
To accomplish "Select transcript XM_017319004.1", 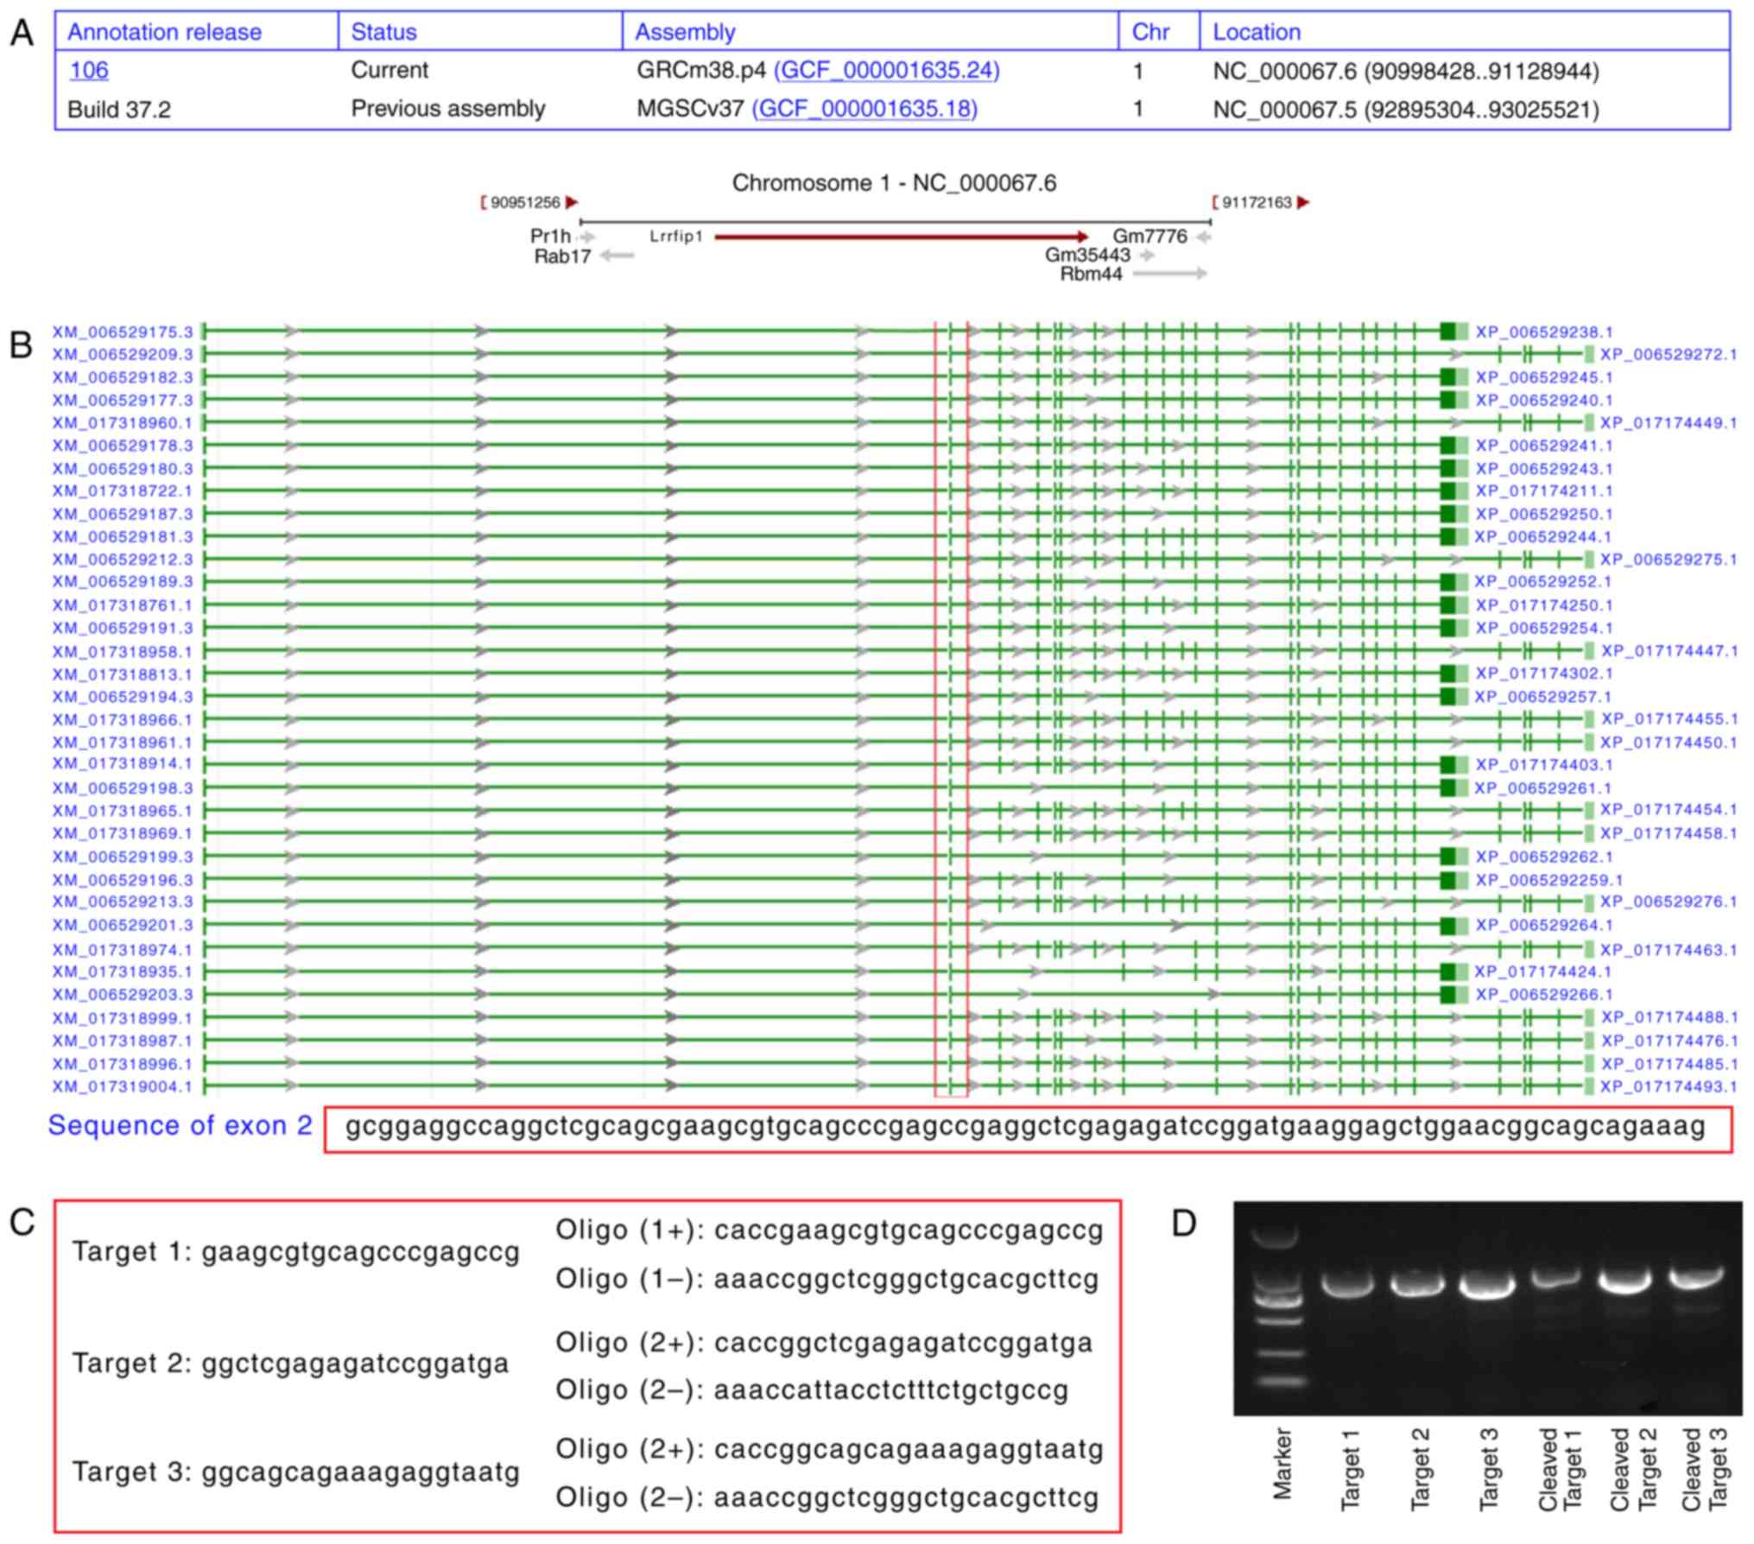I will (x=123, y=1086).
